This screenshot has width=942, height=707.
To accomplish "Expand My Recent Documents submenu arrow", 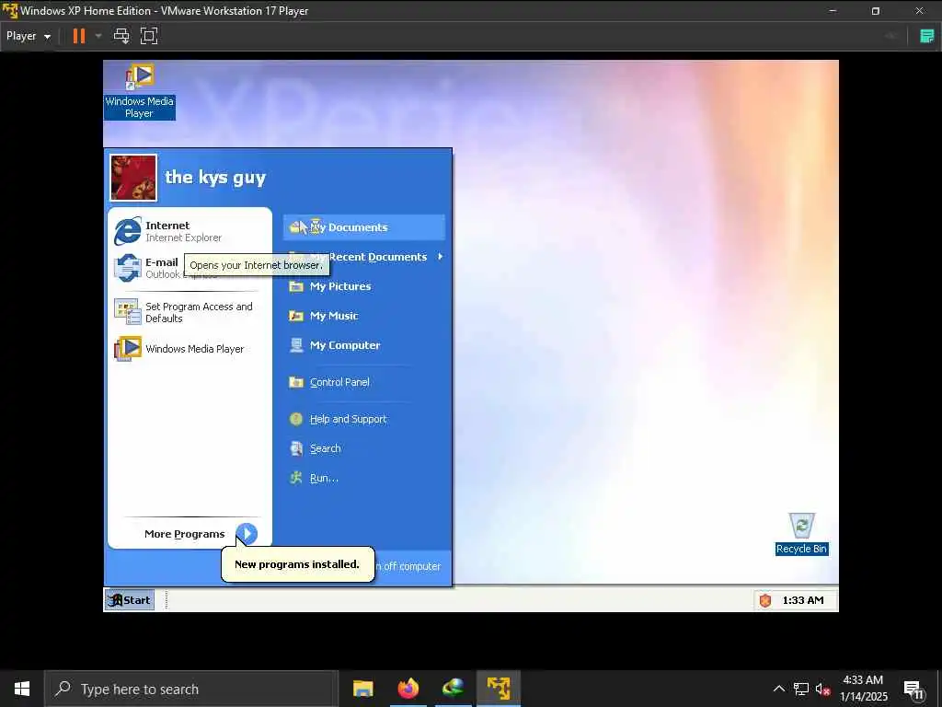I will [x=441, y=257].
